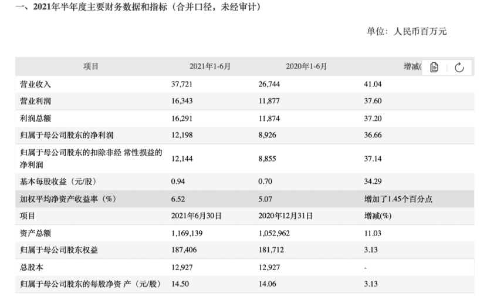The height and width of the screenshot is (296, 487).
Task: Select the percentage 34.29
Action: coord(373,181)
